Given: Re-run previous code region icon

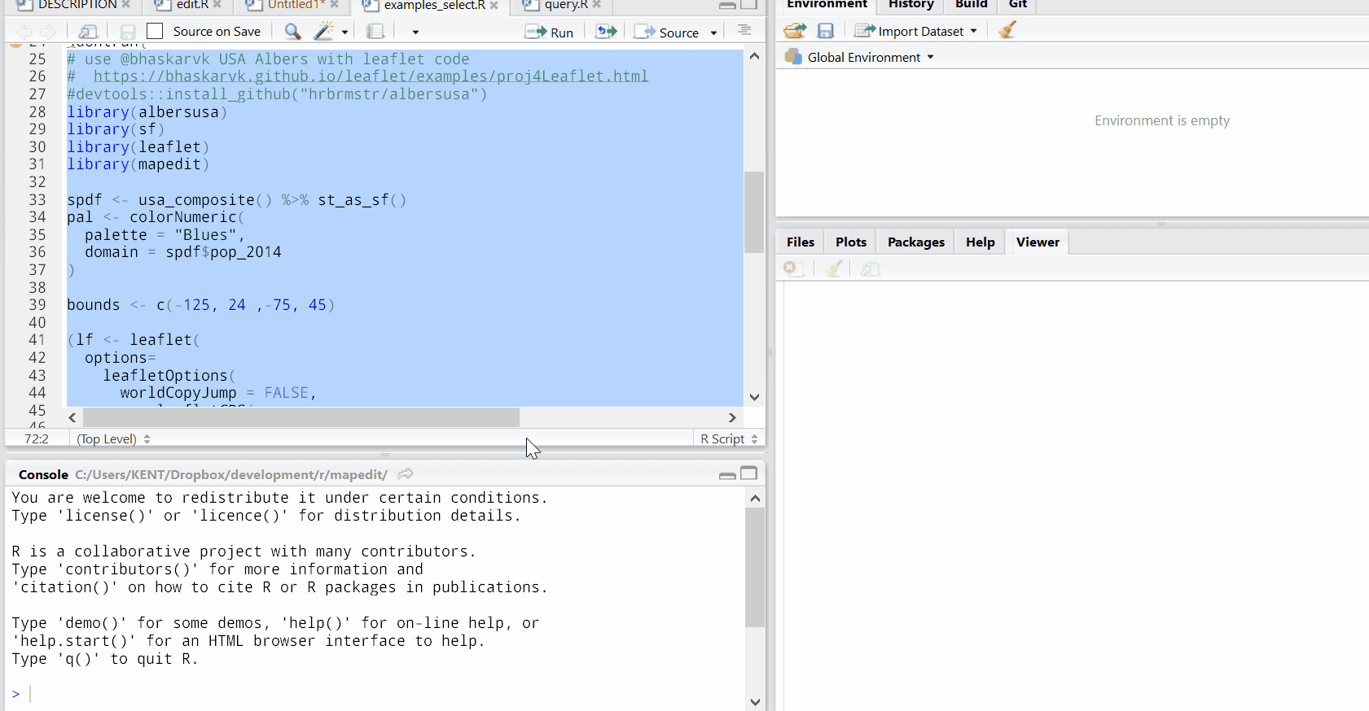Looking at the screenshot, I should (606, 32).
